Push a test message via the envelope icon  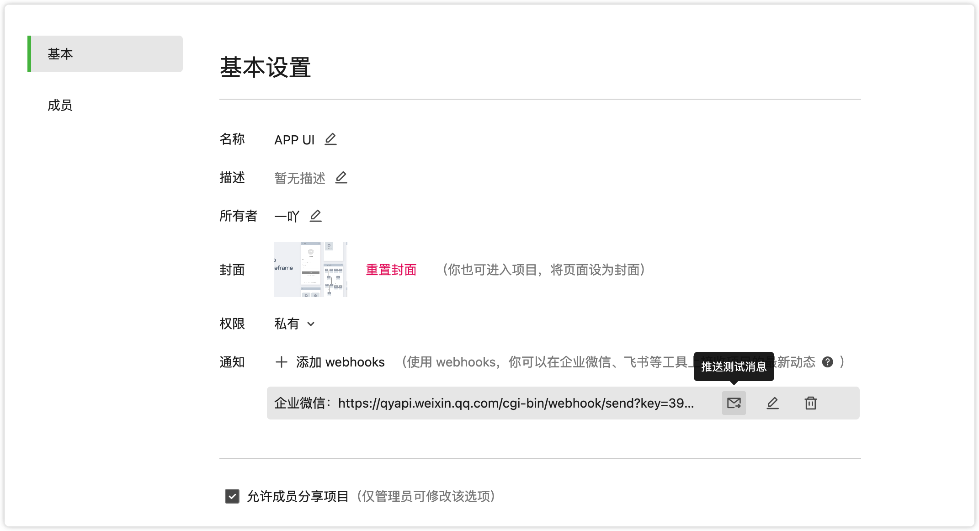point(734,403)
